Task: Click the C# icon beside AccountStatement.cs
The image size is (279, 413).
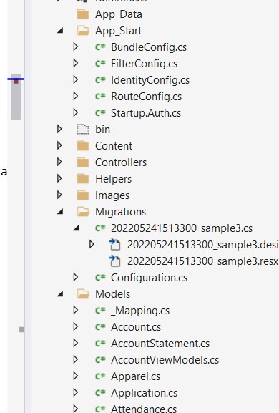Action: coord(100,343)
